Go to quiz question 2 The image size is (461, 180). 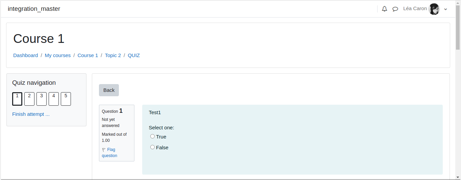29,99
